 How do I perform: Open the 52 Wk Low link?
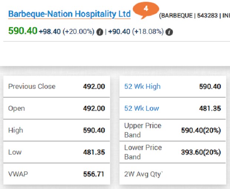pyautogui.click(x=142, y=108)
